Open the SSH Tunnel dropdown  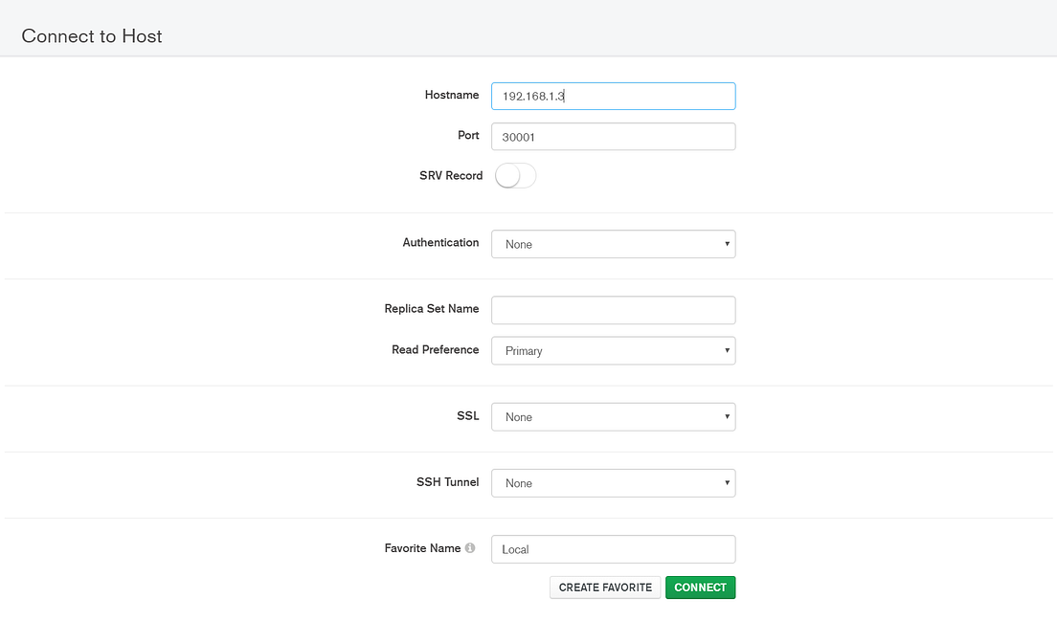point(613,483)
